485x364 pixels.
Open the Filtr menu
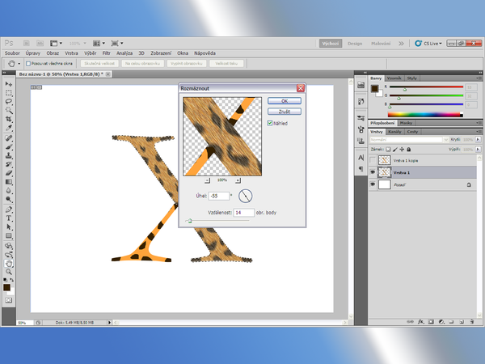(105, 53)
